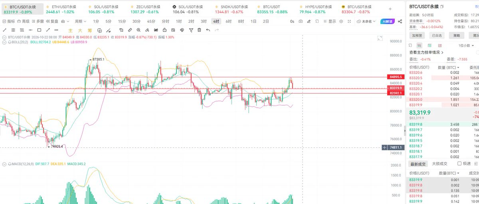Redo the drawing action

pyautogui.click(x=217, y=30)
